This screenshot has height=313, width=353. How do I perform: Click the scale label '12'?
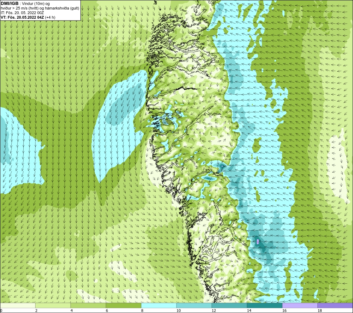(x=214, y=311)
